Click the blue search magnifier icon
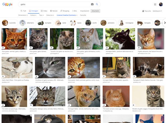 [97, 4]
